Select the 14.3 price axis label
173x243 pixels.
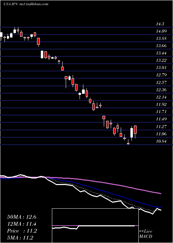pyautogui.click(x=160, y=24)
